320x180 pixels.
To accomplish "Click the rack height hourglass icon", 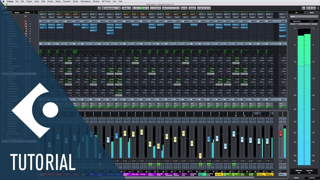I will (206, 8).
